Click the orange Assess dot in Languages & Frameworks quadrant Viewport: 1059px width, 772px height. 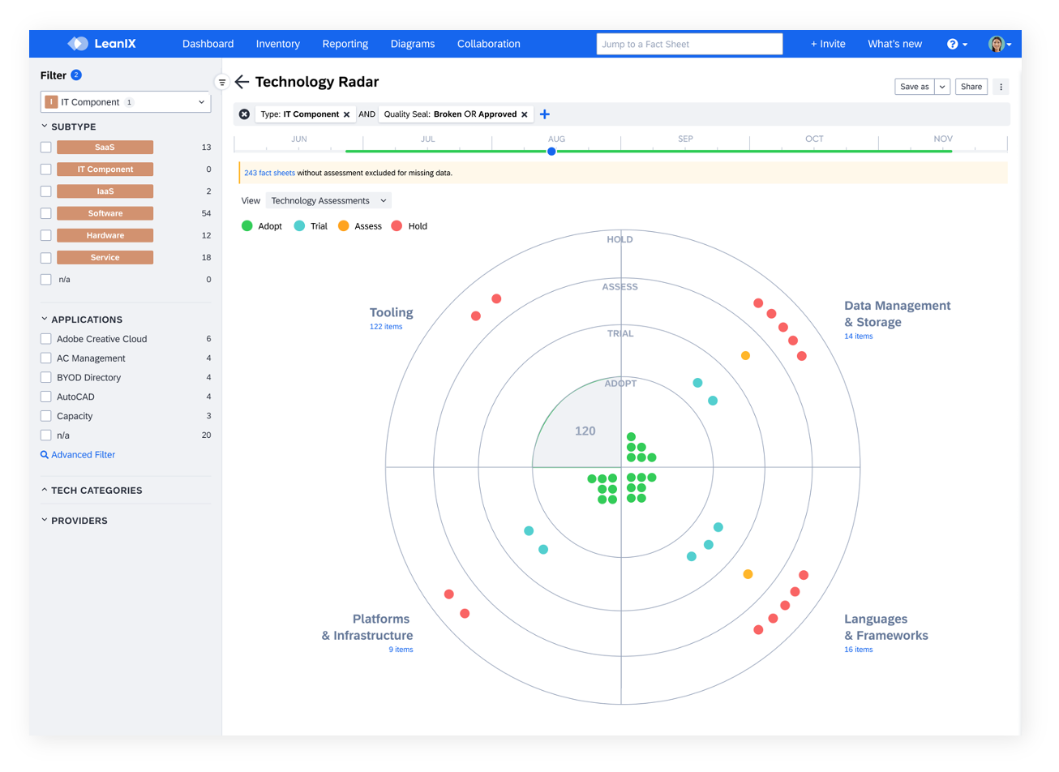coord(748,574)
